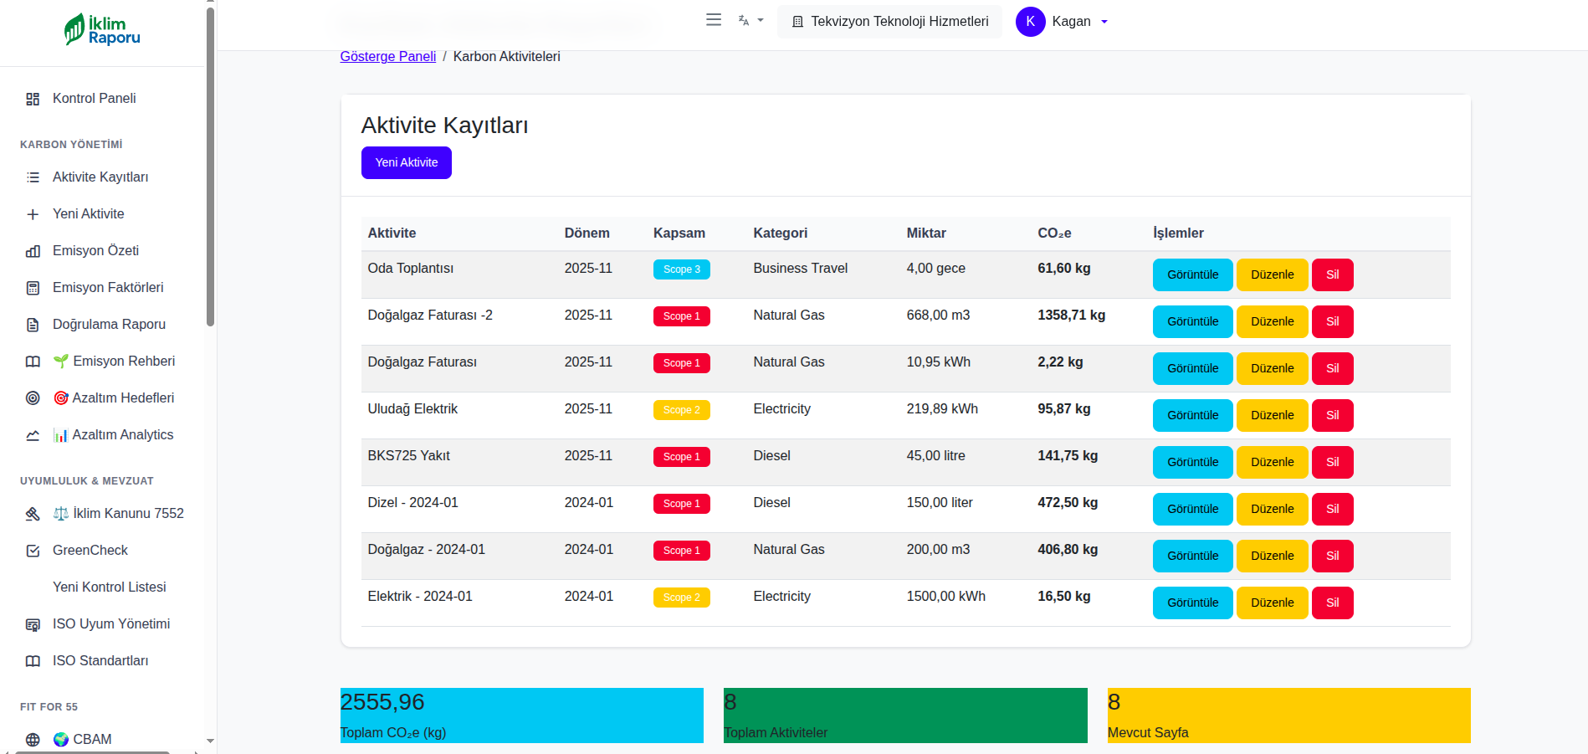The width and height of the screenshot is (1588, 754).
Task: Open Yeni Kontrol Listesi sidebar item
Action: point(109,587)
